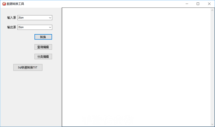Close the 数据转换工具 window
Viewport: 215px width, 127px height.
pyautogui.click(x=209, y=4)
